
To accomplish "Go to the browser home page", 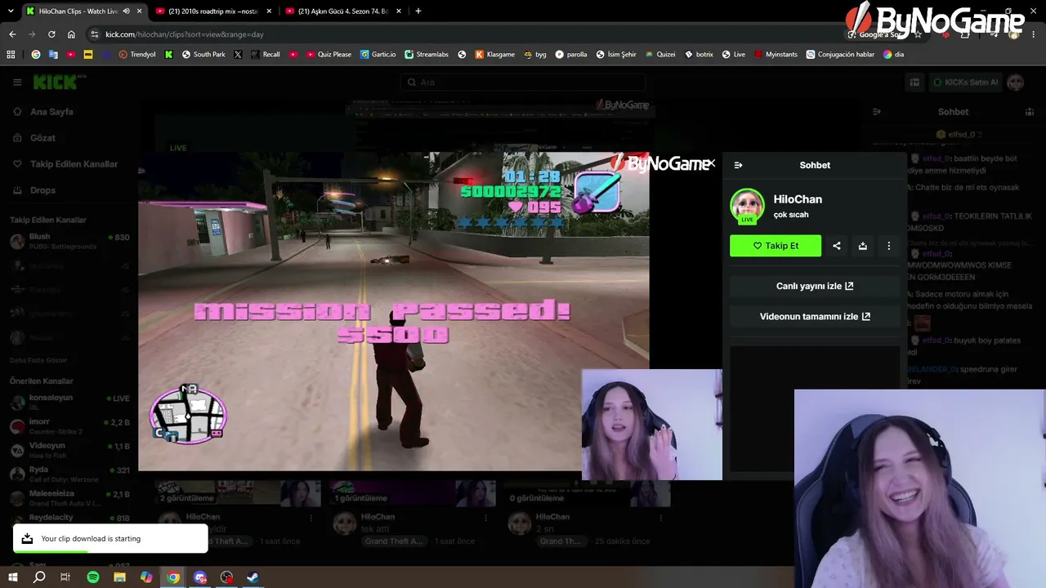I will point(71,34).
